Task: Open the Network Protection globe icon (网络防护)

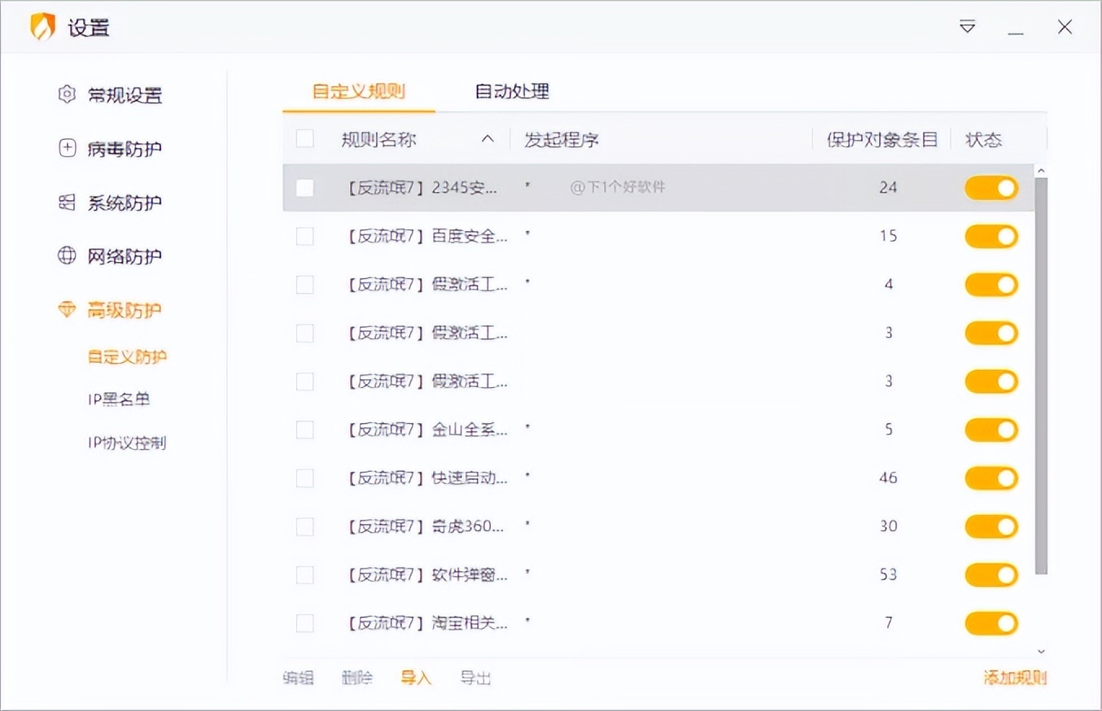Action: point(67,256)
